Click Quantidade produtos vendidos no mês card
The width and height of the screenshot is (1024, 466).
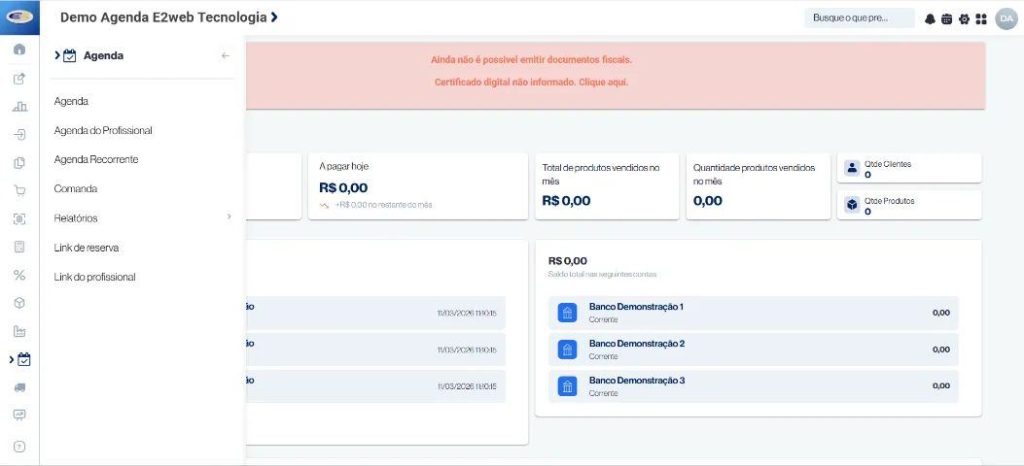click(759, 186)
